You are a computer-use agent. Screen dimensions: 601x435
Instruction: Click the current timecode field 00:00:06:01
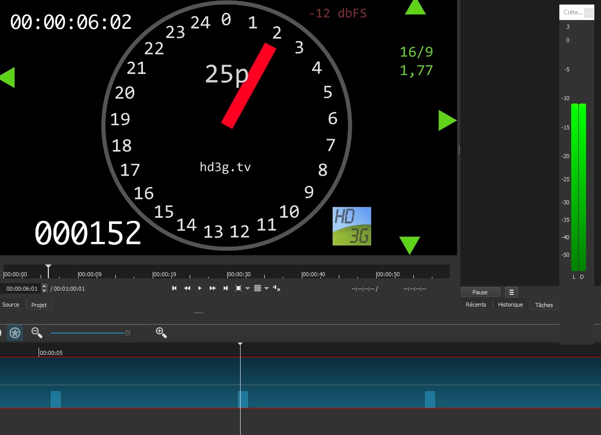click(x=22, y=289)
